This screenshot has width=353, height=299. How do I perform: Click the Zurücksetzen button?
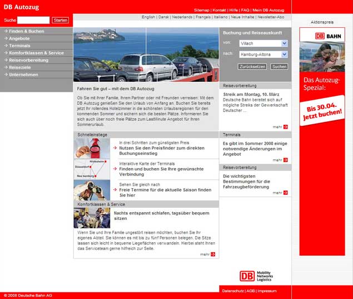click(252, 66)
